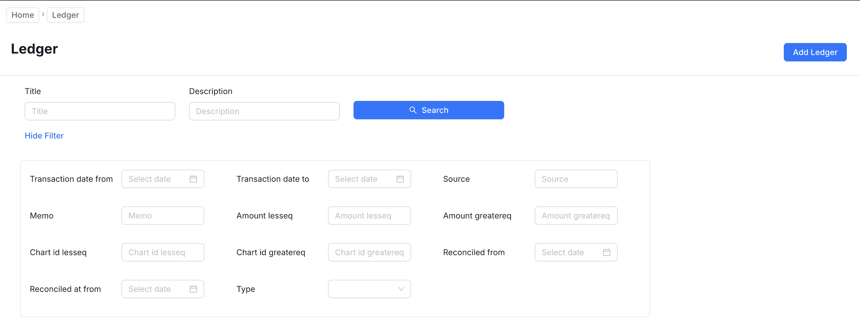This screenshot has height=332, width=860.
Task: Focus the Source input field
Action: pos(575,179)
